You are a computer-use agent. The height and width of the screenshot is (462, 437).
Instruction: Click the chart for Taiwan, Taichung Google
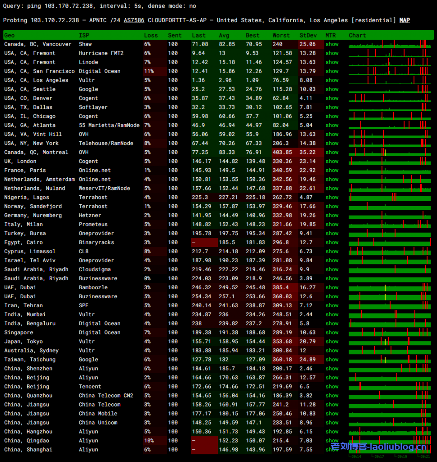390,360
